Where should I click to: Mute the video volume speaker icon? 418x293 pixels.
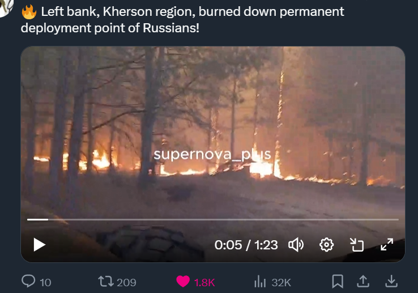[x=296, y=245]
